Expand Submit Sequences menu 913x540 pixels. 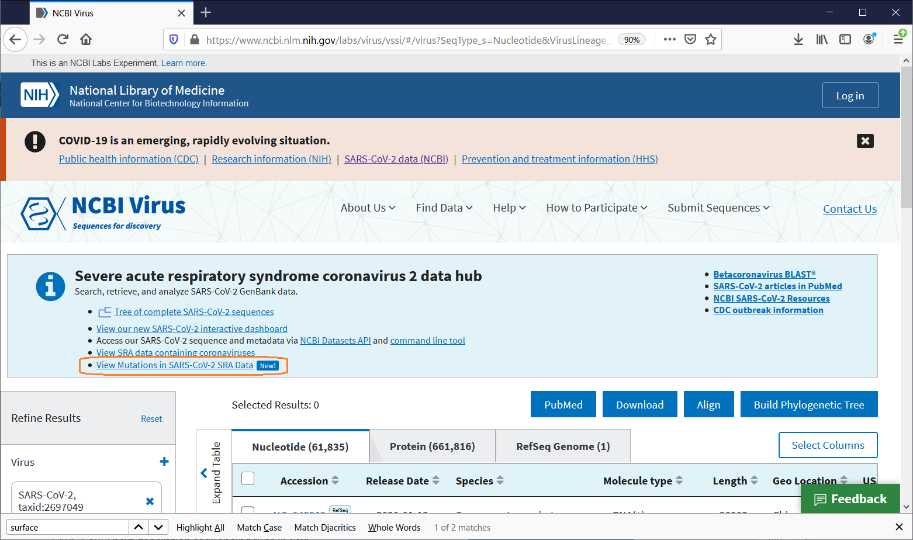click(718, 208)
